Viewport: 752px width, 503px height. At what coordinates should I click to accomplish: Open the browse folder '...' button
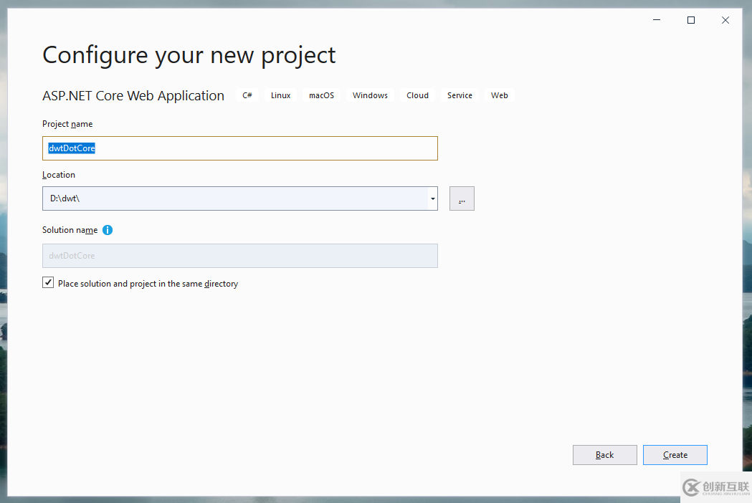[462, 198]
